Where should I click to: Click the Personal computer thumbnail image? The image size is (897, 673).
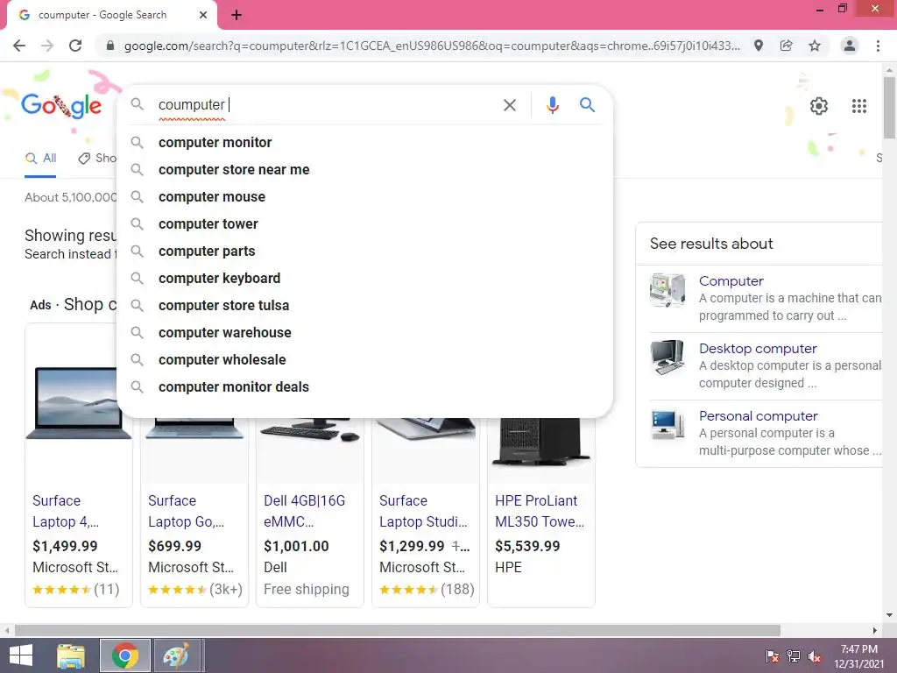[667, 425]
